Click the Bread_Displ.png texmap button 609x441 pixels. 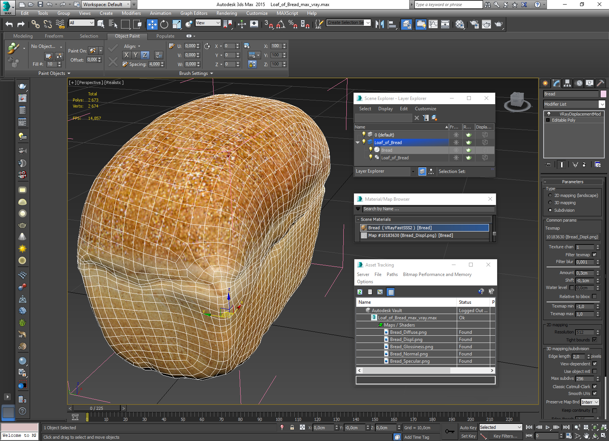(572, 237)
